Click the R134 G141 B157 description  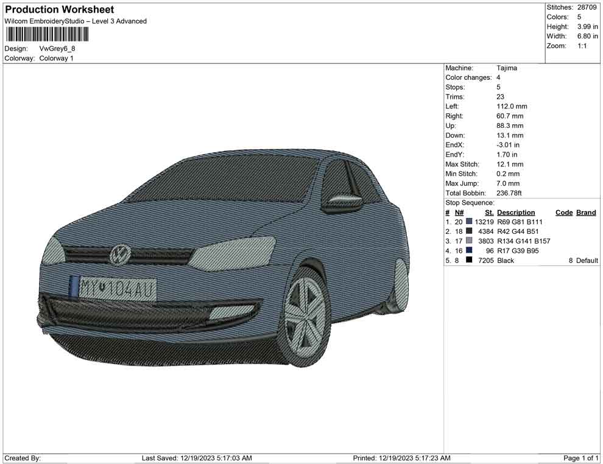523,241
